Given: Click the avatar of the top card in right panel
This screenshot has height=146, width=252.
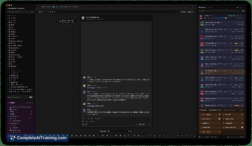Looking at the screenshot, I should click(x=201, y=17).
